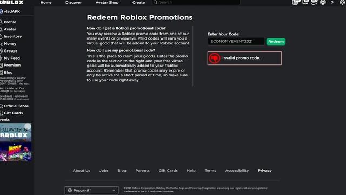
Task: Open 'Celebrate Halloween on Roblox' post
Action: click(14, 97)
